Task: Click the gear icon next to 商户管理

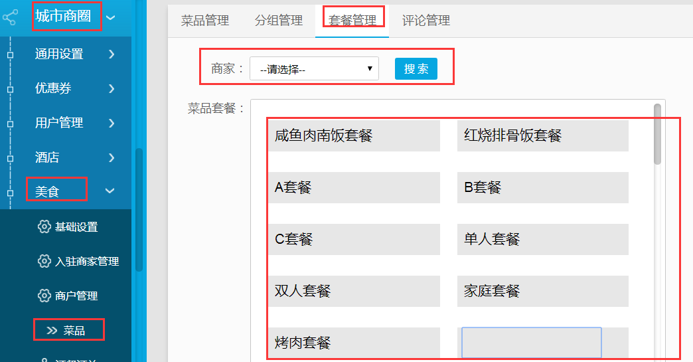Action: click(x=44, y=296)
